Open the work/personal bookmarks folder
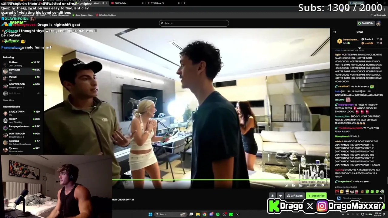The image size is (388, 218). pos(26,15)
